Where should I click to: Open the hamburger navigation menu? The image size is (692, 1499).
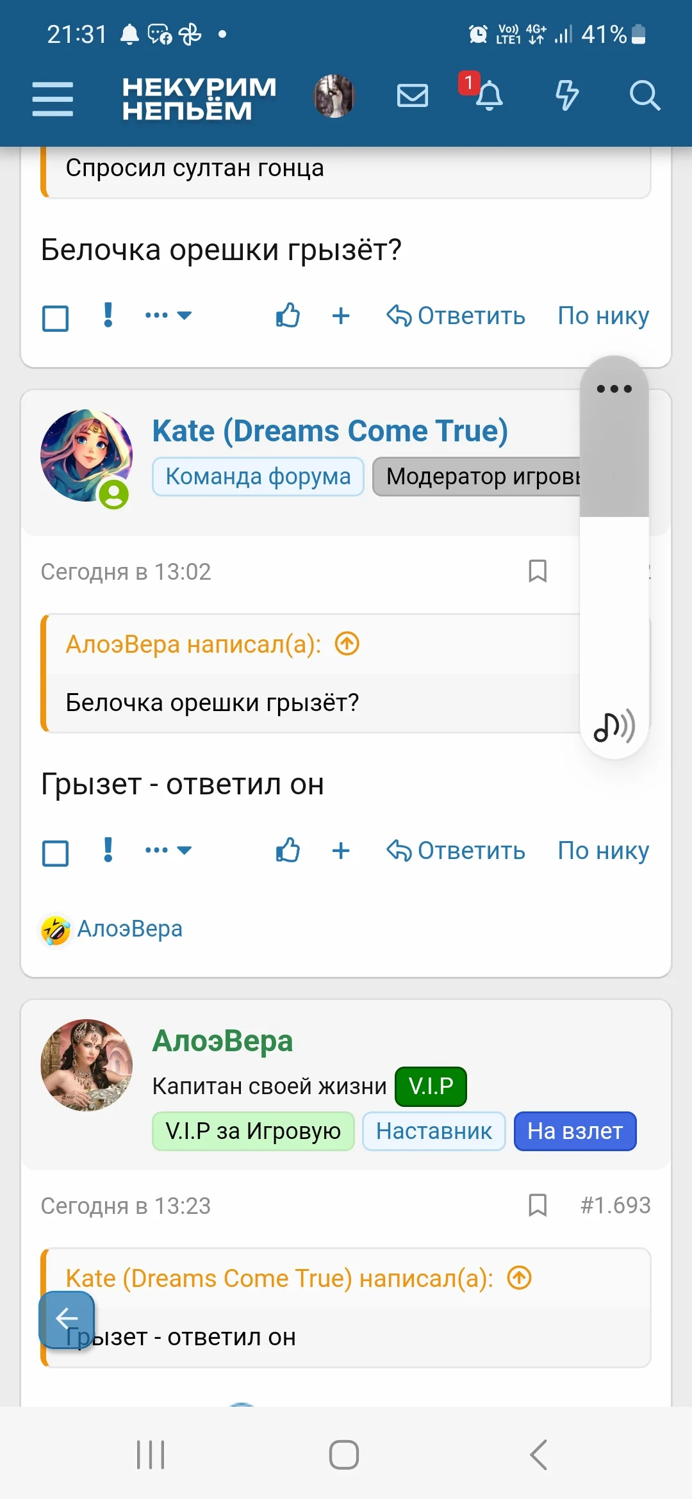tap(53, 99)
